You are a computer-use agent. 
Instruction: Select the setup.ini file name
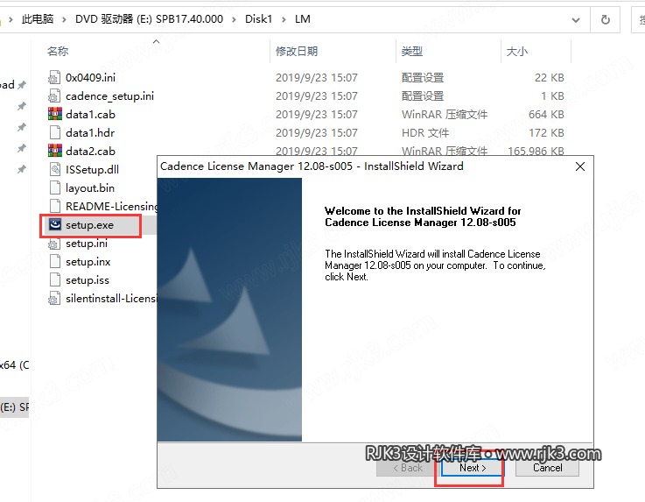[87, 244]
